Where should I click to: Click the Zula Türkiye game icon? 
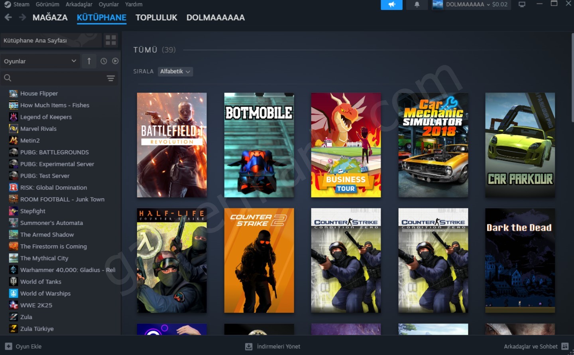point(14,329)
